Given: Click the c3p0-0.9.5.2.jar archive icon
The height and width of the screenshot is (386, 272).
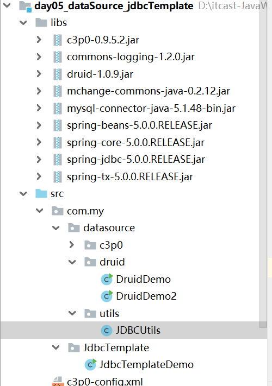Looking at the screenshot, I should 58,40.
